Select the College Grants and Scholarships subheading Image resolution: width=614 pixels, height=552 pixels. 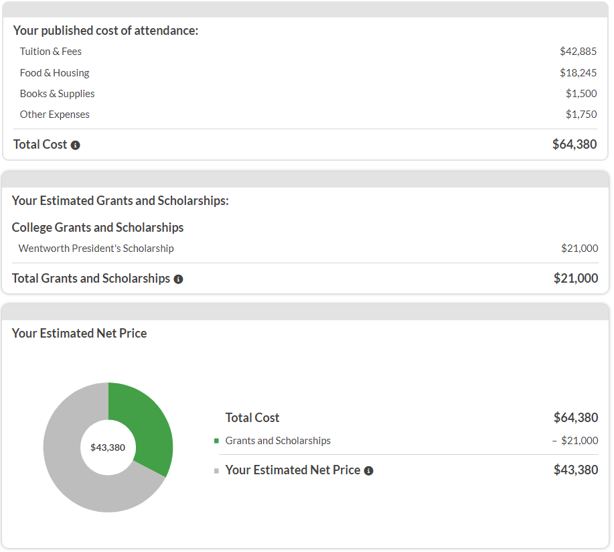pos(98,228)
